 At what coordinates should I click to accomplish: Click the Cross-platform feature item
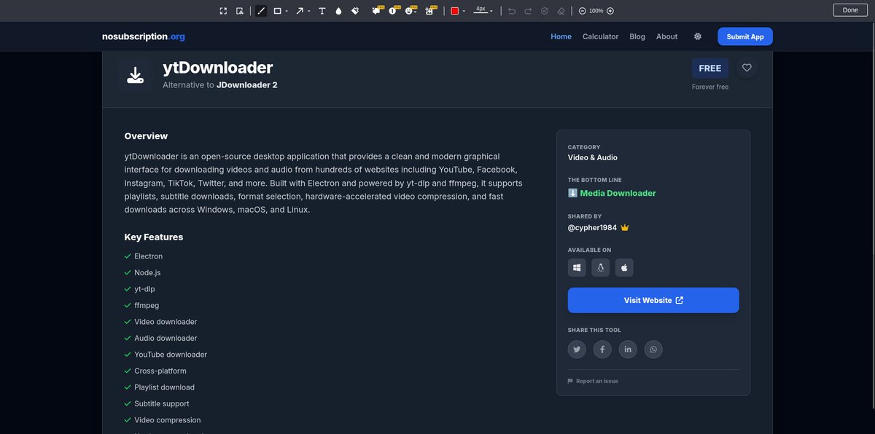pyautogui.click(x=155, y=371)
